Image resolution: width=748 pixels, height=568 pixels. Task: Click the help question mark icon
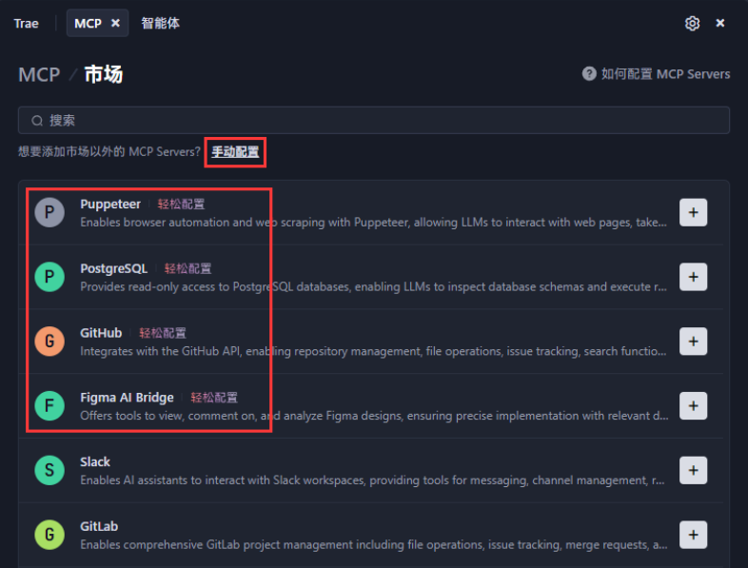589,74
